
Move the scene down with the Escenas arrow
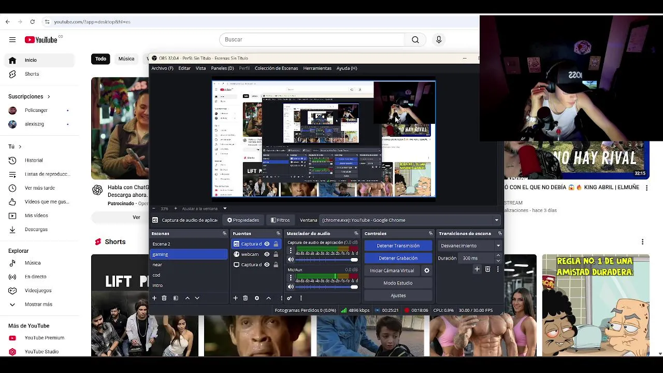[x=197, y=298]
